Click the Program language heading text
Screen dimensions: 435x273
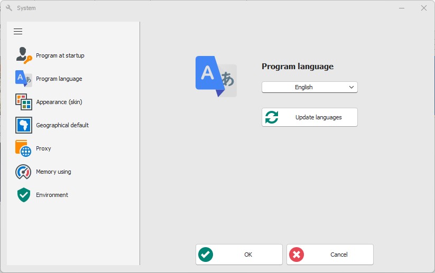point(298,67)
